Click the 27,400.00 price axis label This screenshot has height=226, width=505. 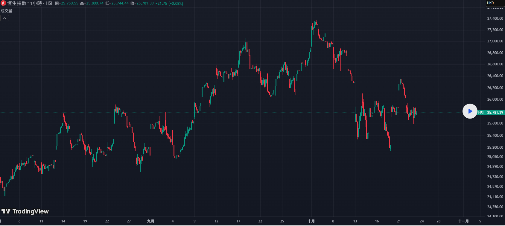click(495, 19)
